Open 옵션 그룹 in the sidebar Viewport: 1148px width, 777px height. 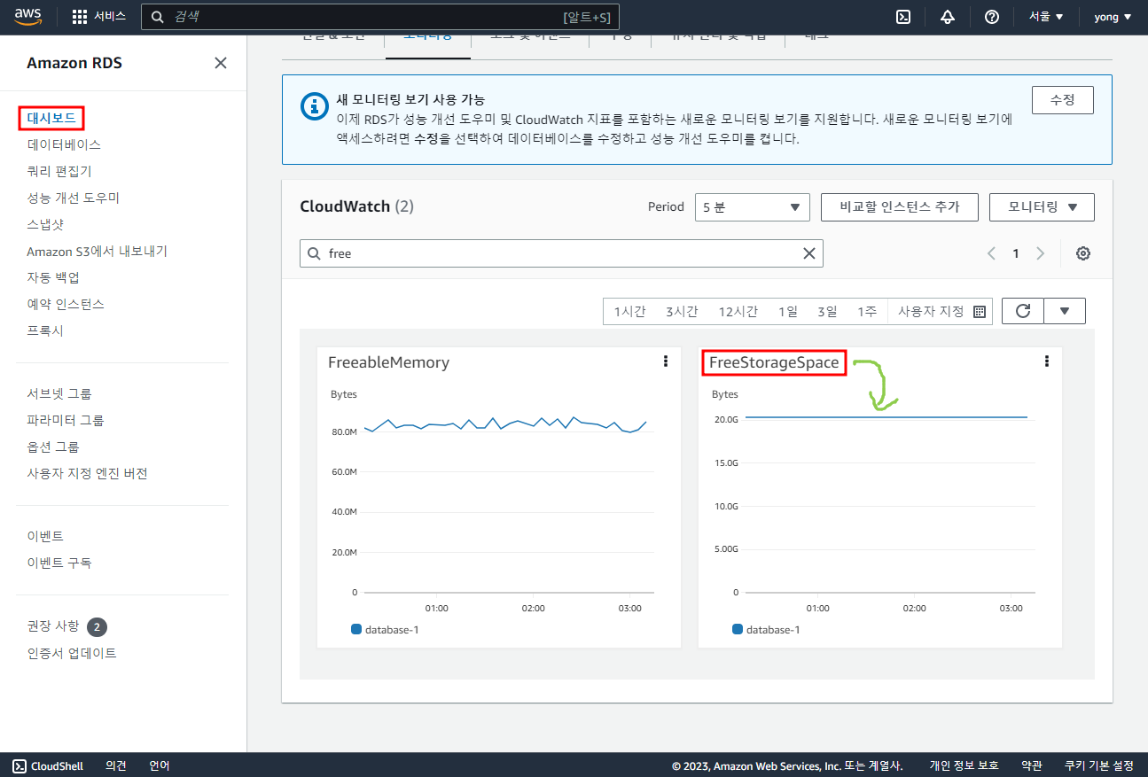[53, 447]
